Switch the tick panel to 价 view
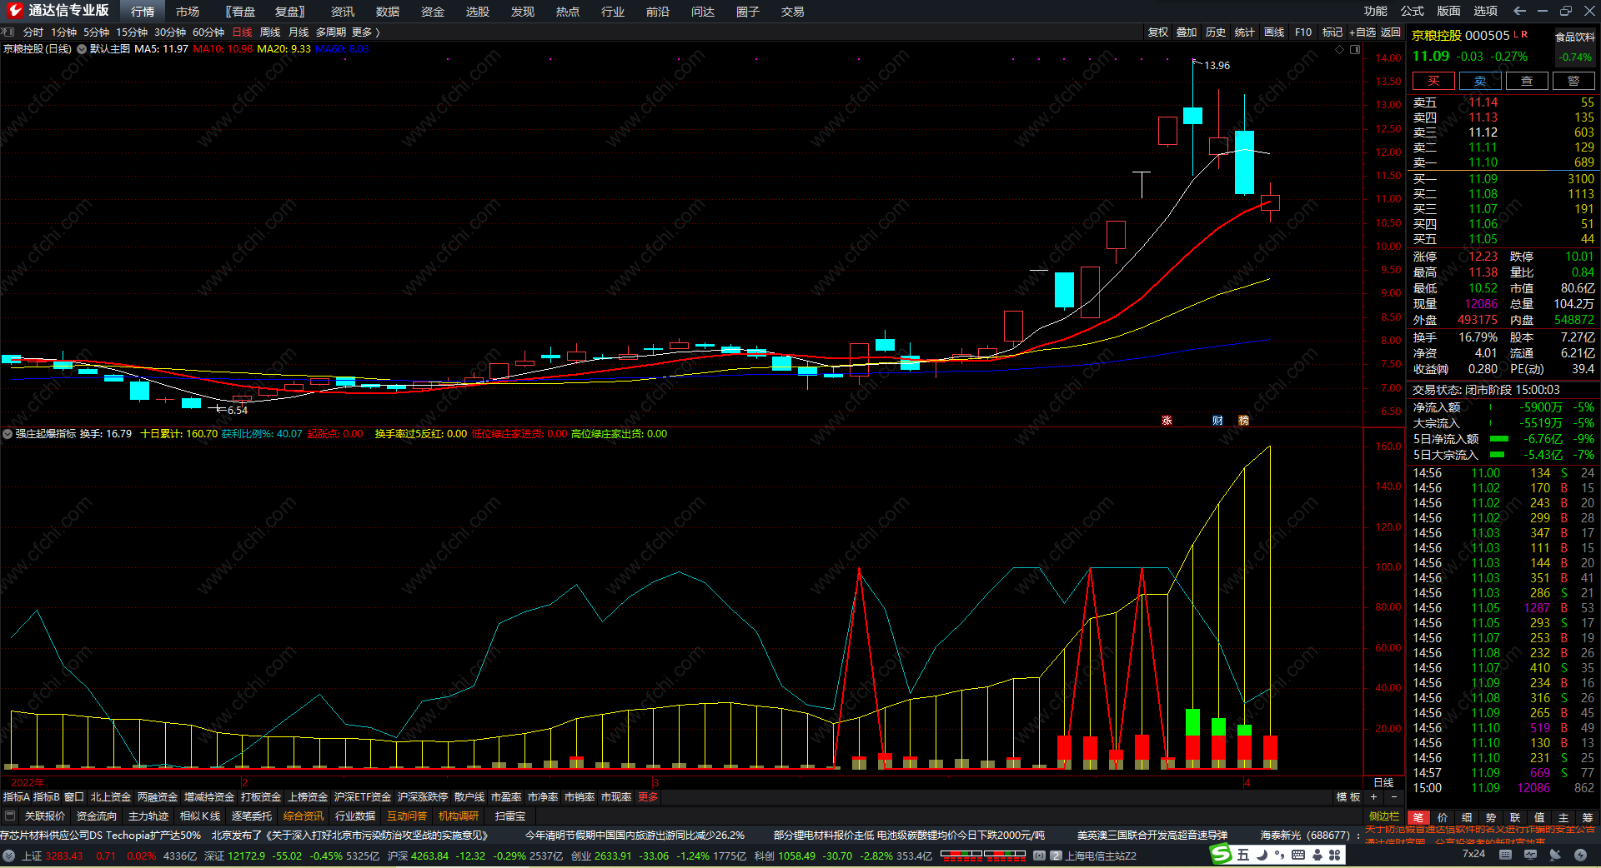This screenshot has width=1601, height=868. click(1443, 817)
